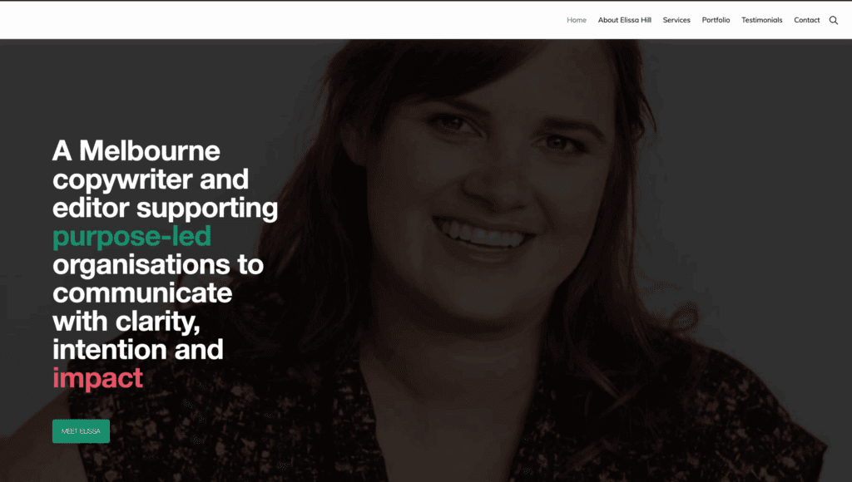Open the Portfolio menu link
The image size is (852, 482).
coord(716,20)
